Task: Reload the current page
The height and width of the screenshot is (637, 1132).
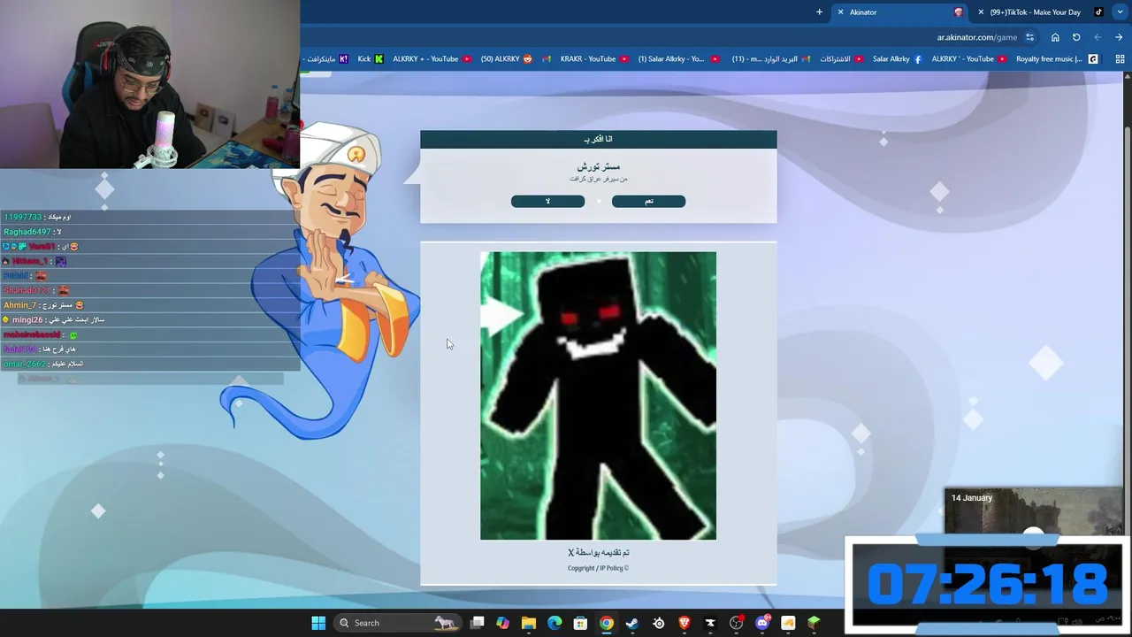Action: click(x=1076, y=37)
